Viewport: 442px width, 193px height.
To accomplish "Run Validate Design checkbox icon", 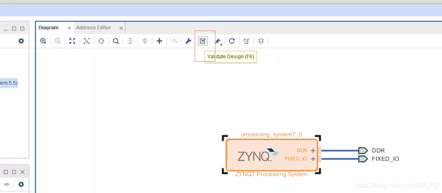I will [x=203, y=41].
